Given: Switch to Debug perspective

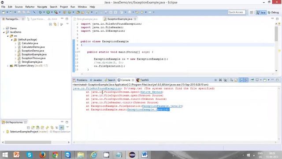Looking at the screenshot, I should [x=273, y=12].
